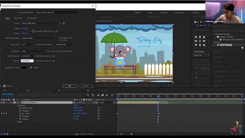Expand the Audio property group
This screenshot has width=245, height=138.
coord(15,122)
